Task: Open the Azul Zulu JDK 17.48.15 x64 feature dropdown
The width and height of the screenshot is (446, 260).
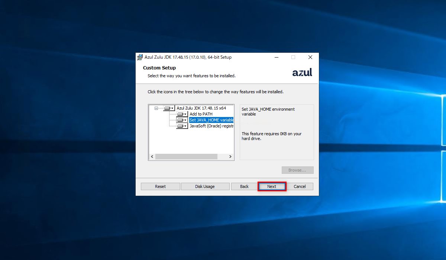Action: click(x=169, y=108)
